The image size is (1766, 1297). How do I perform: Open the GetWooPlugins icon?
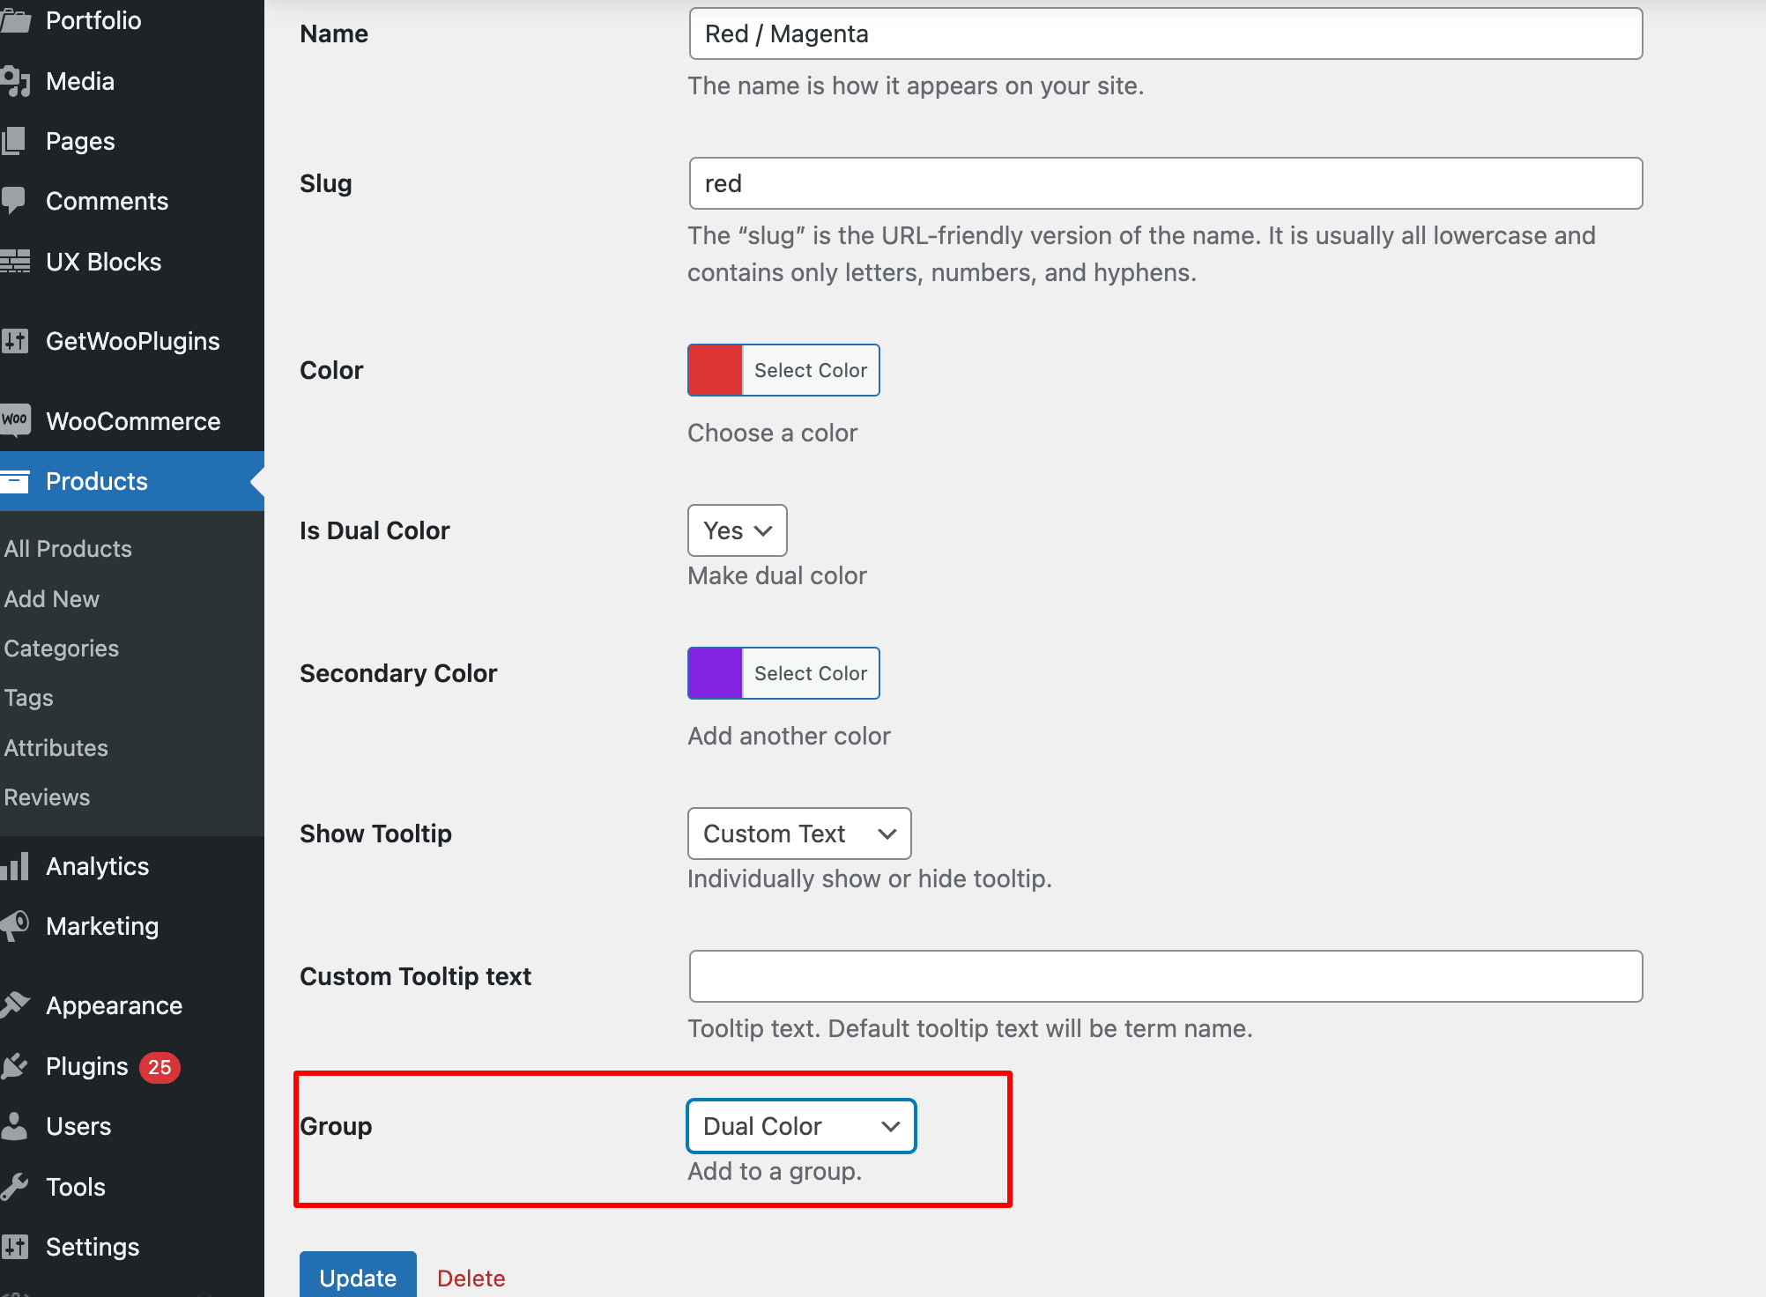(16, 341)
